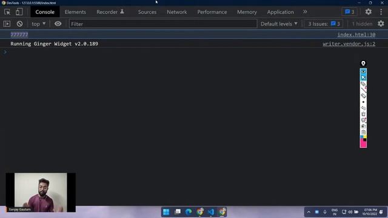Open the notifications bell icon
388x218 pixels.
tap(381, 212)
